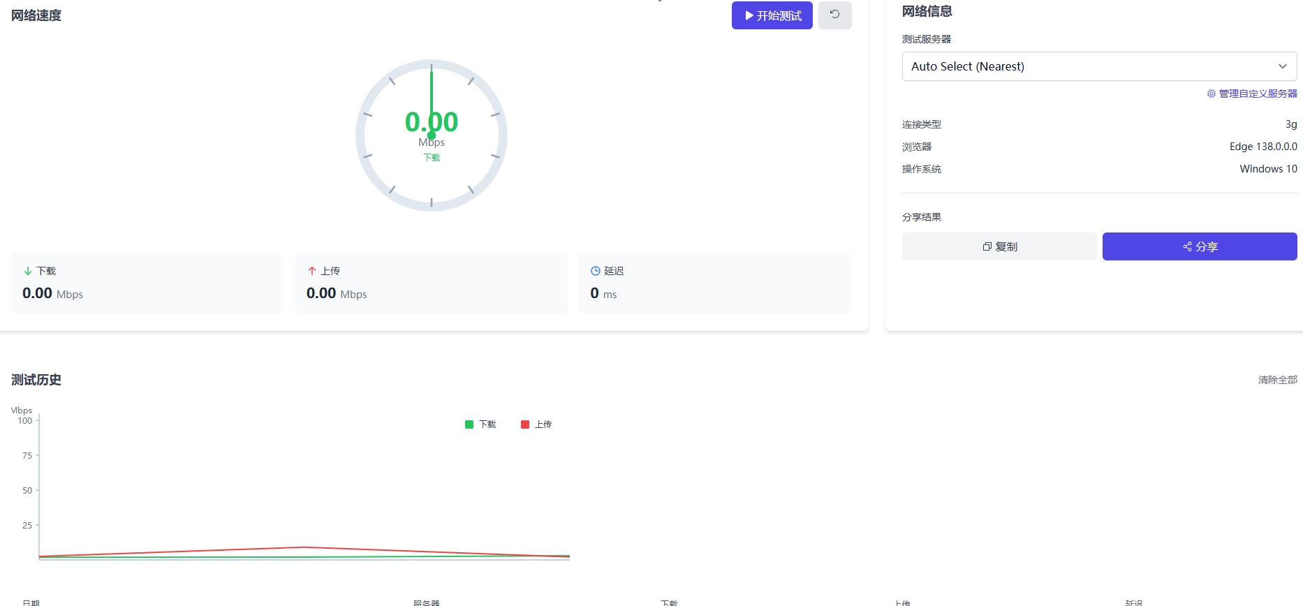1303x606 pixels.
Task: Click the blue latency clock icon
Action: (x=596, y=271)
